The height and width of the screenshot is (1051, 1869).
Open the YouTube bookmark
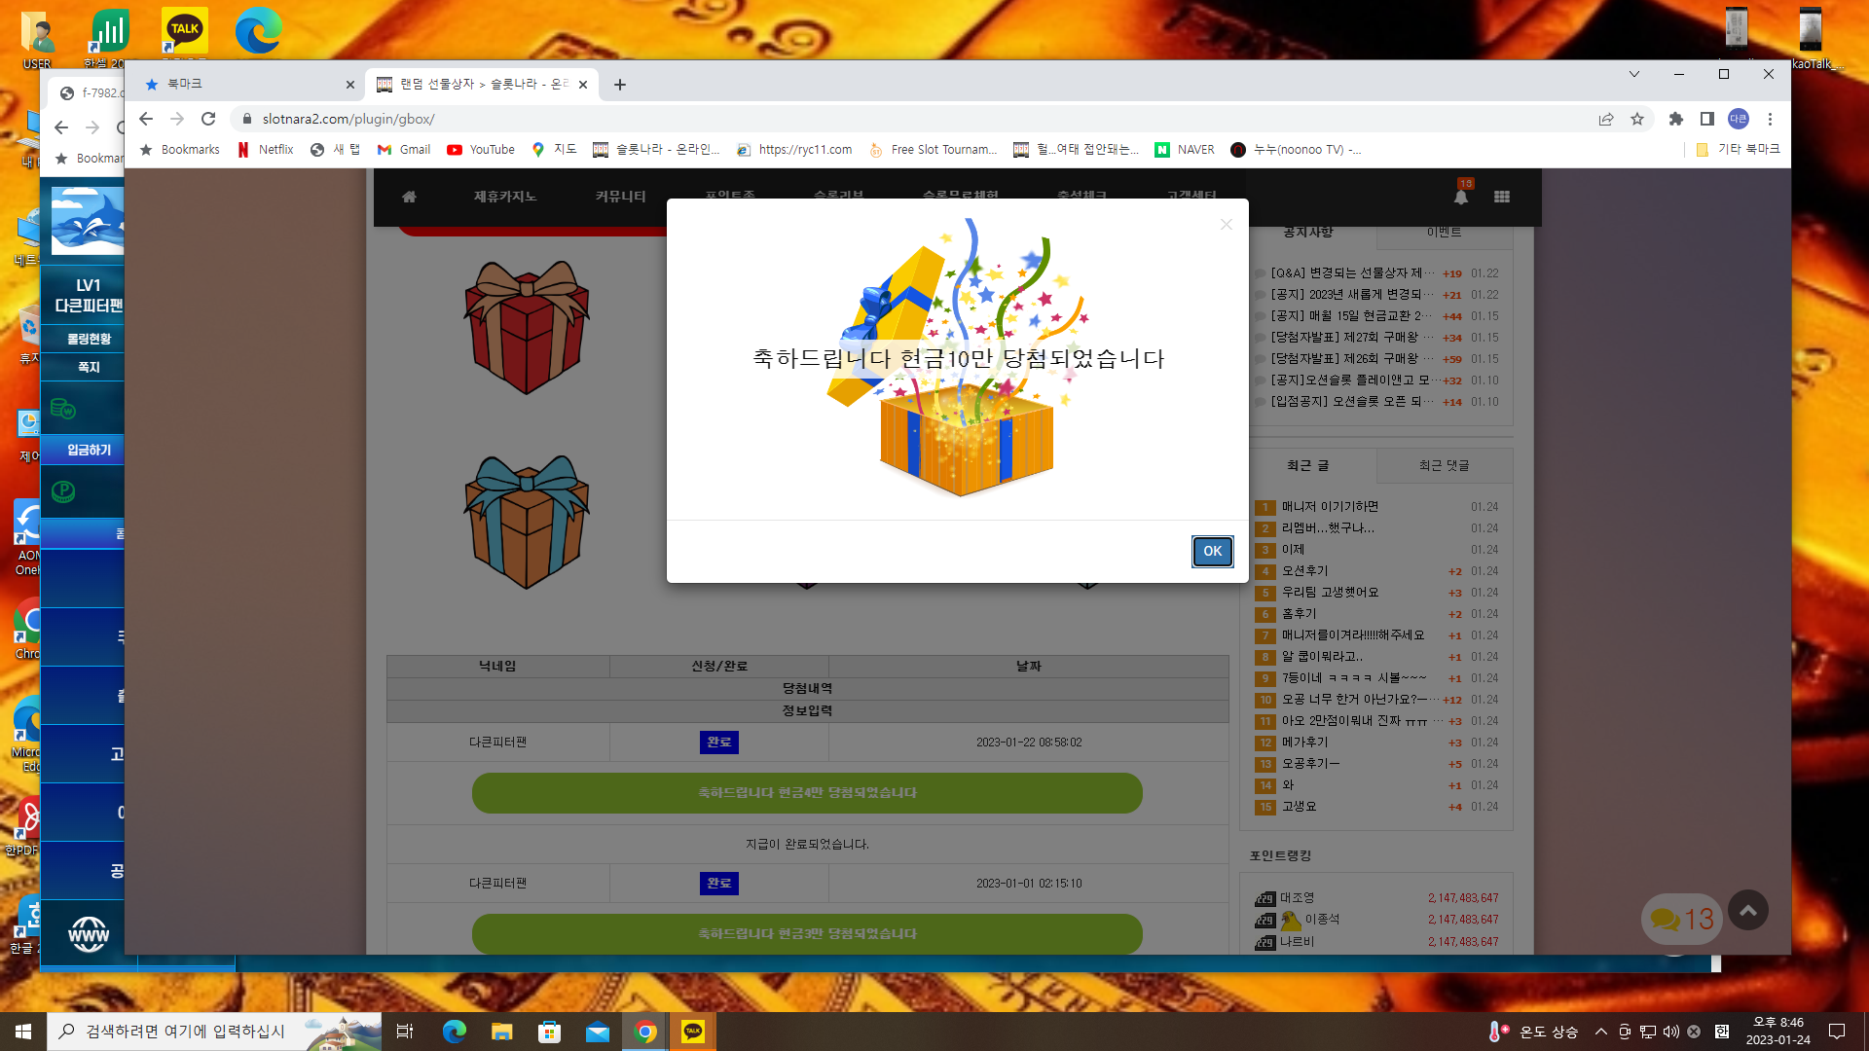point(481,150)
